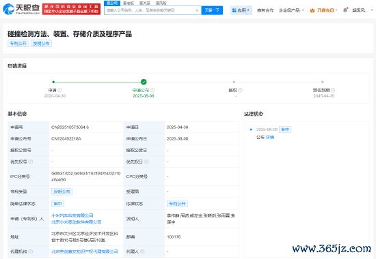Expand the user account dropdown arrow
Screen dimensions: 376x259
372,10
